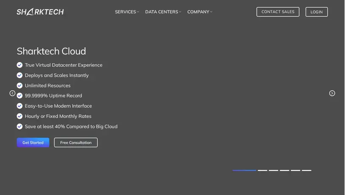Select the second carousel indicator
The image size is (347, 195).
[x=262, y=170]
